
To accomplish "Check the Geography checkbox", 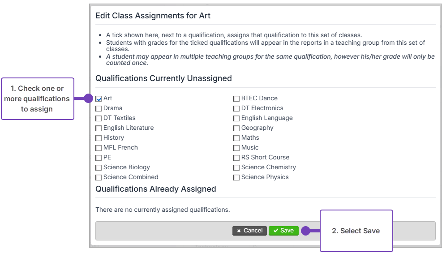I will (x=236, y=128).
